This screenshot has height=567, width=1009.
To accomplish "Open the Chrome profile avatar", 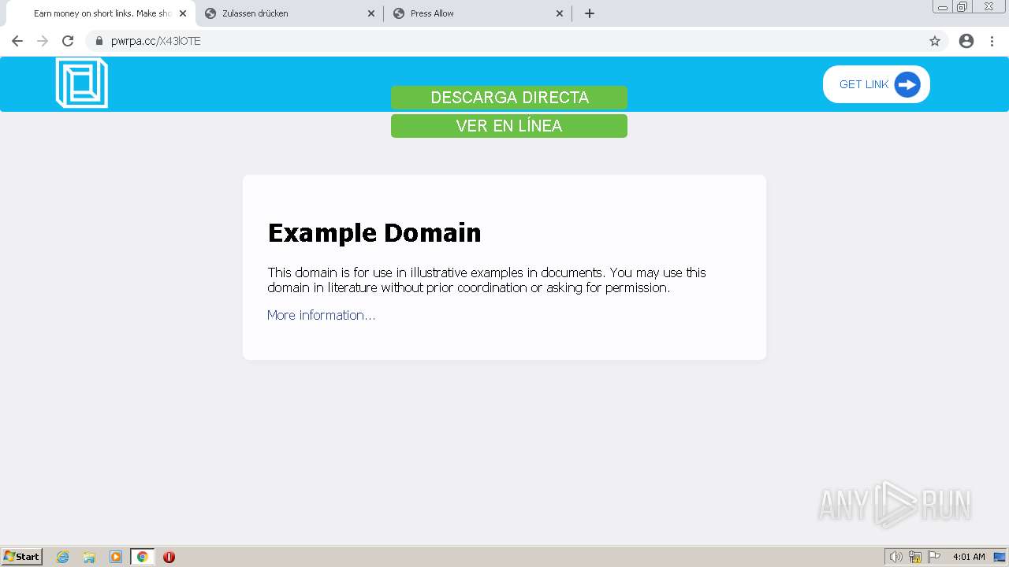I will tap(966, 41).
